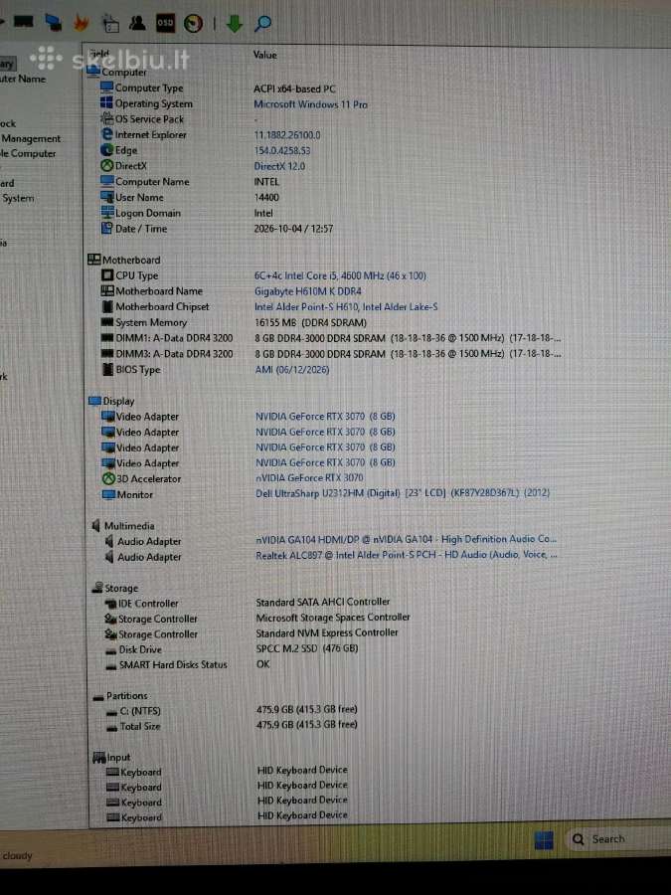Open the Dell UltraSharp U2312HM link

tap(403, 492)
